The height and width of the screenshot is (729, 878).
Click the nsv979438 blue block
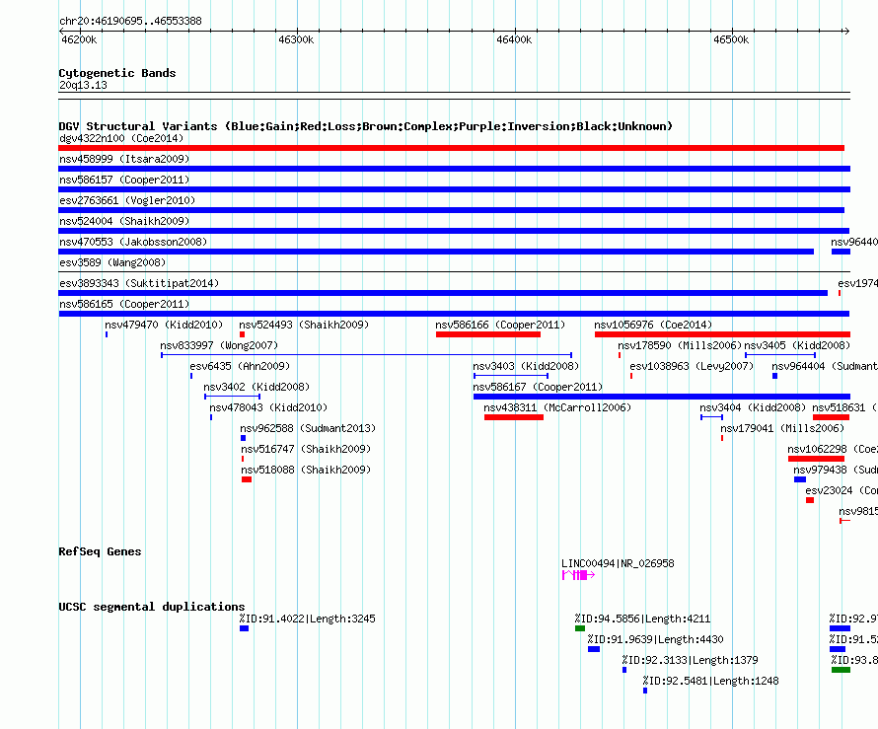tap(800, 479)
